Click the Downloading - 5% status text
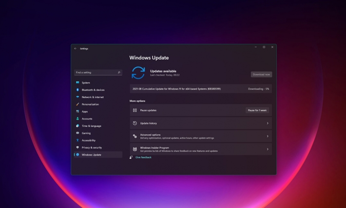 259,89
